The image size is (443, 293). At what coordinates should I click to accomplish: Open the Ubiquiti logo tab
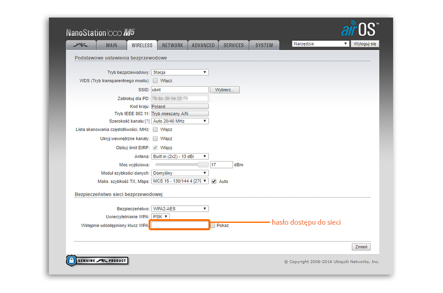tap(81, 45)
